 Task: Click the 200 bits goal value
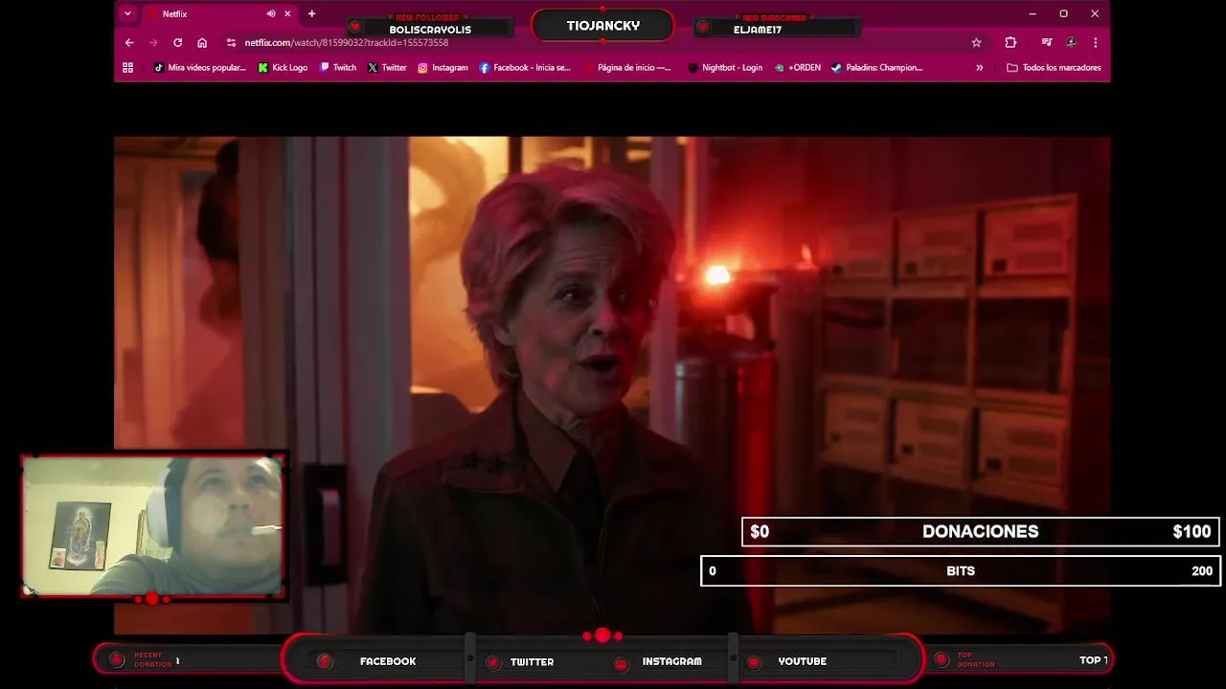[1202, 571]
